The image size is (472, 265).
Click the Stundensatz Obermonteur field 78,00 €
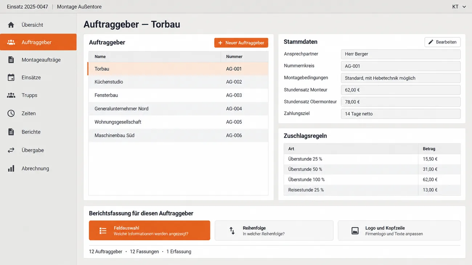pos(401,102)
